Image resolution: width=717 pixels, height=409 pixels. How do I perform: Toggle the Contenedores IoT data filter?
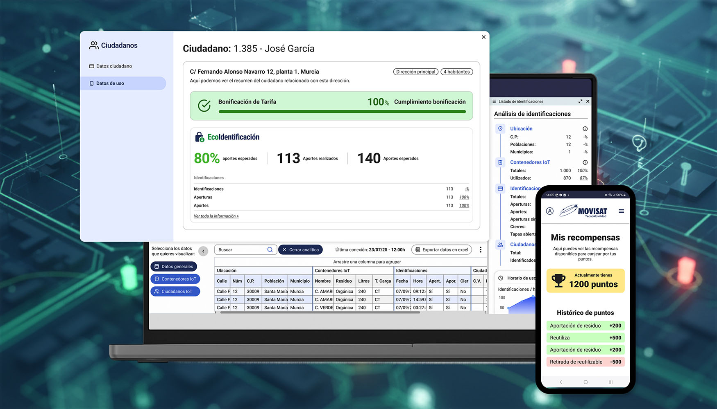pyautogui.click(x=175, y=279)
